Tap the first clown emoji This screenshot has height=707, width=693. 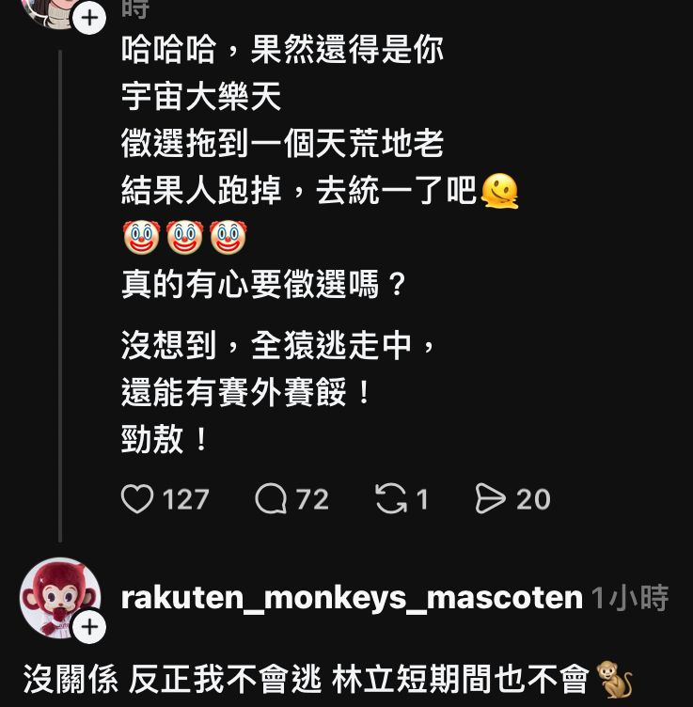(x=142, y=237)
